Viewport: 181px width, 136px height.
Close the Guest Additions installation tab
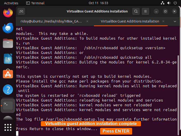click(x=163, y=22)
